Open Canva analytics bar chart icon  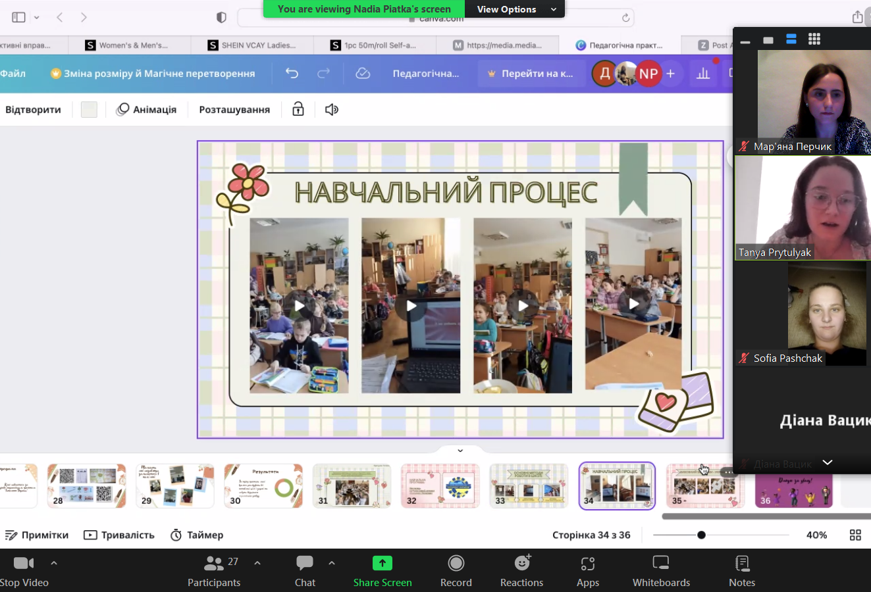pyautogui.click(x=703, y=73)
